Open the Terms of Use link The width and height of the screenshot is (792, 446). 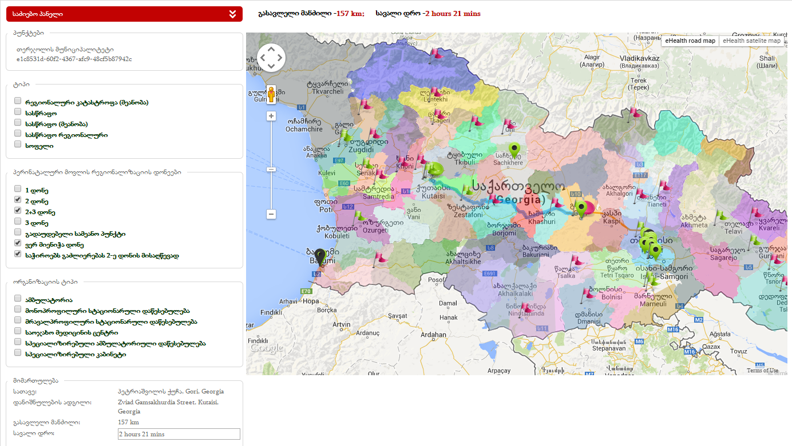762,371
